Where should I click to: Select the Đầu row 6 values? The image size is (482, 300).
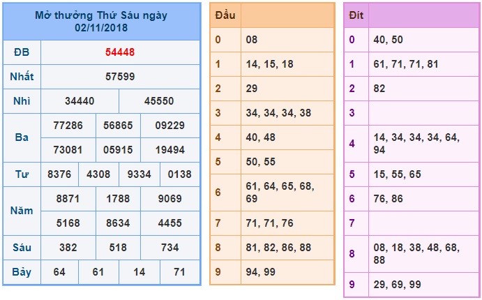point(280,193)
